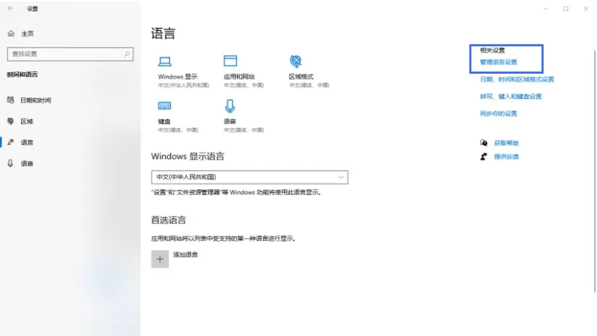Open the 管理语言设置 link
This screenshot has height=336, width=597.
[499, 62]
